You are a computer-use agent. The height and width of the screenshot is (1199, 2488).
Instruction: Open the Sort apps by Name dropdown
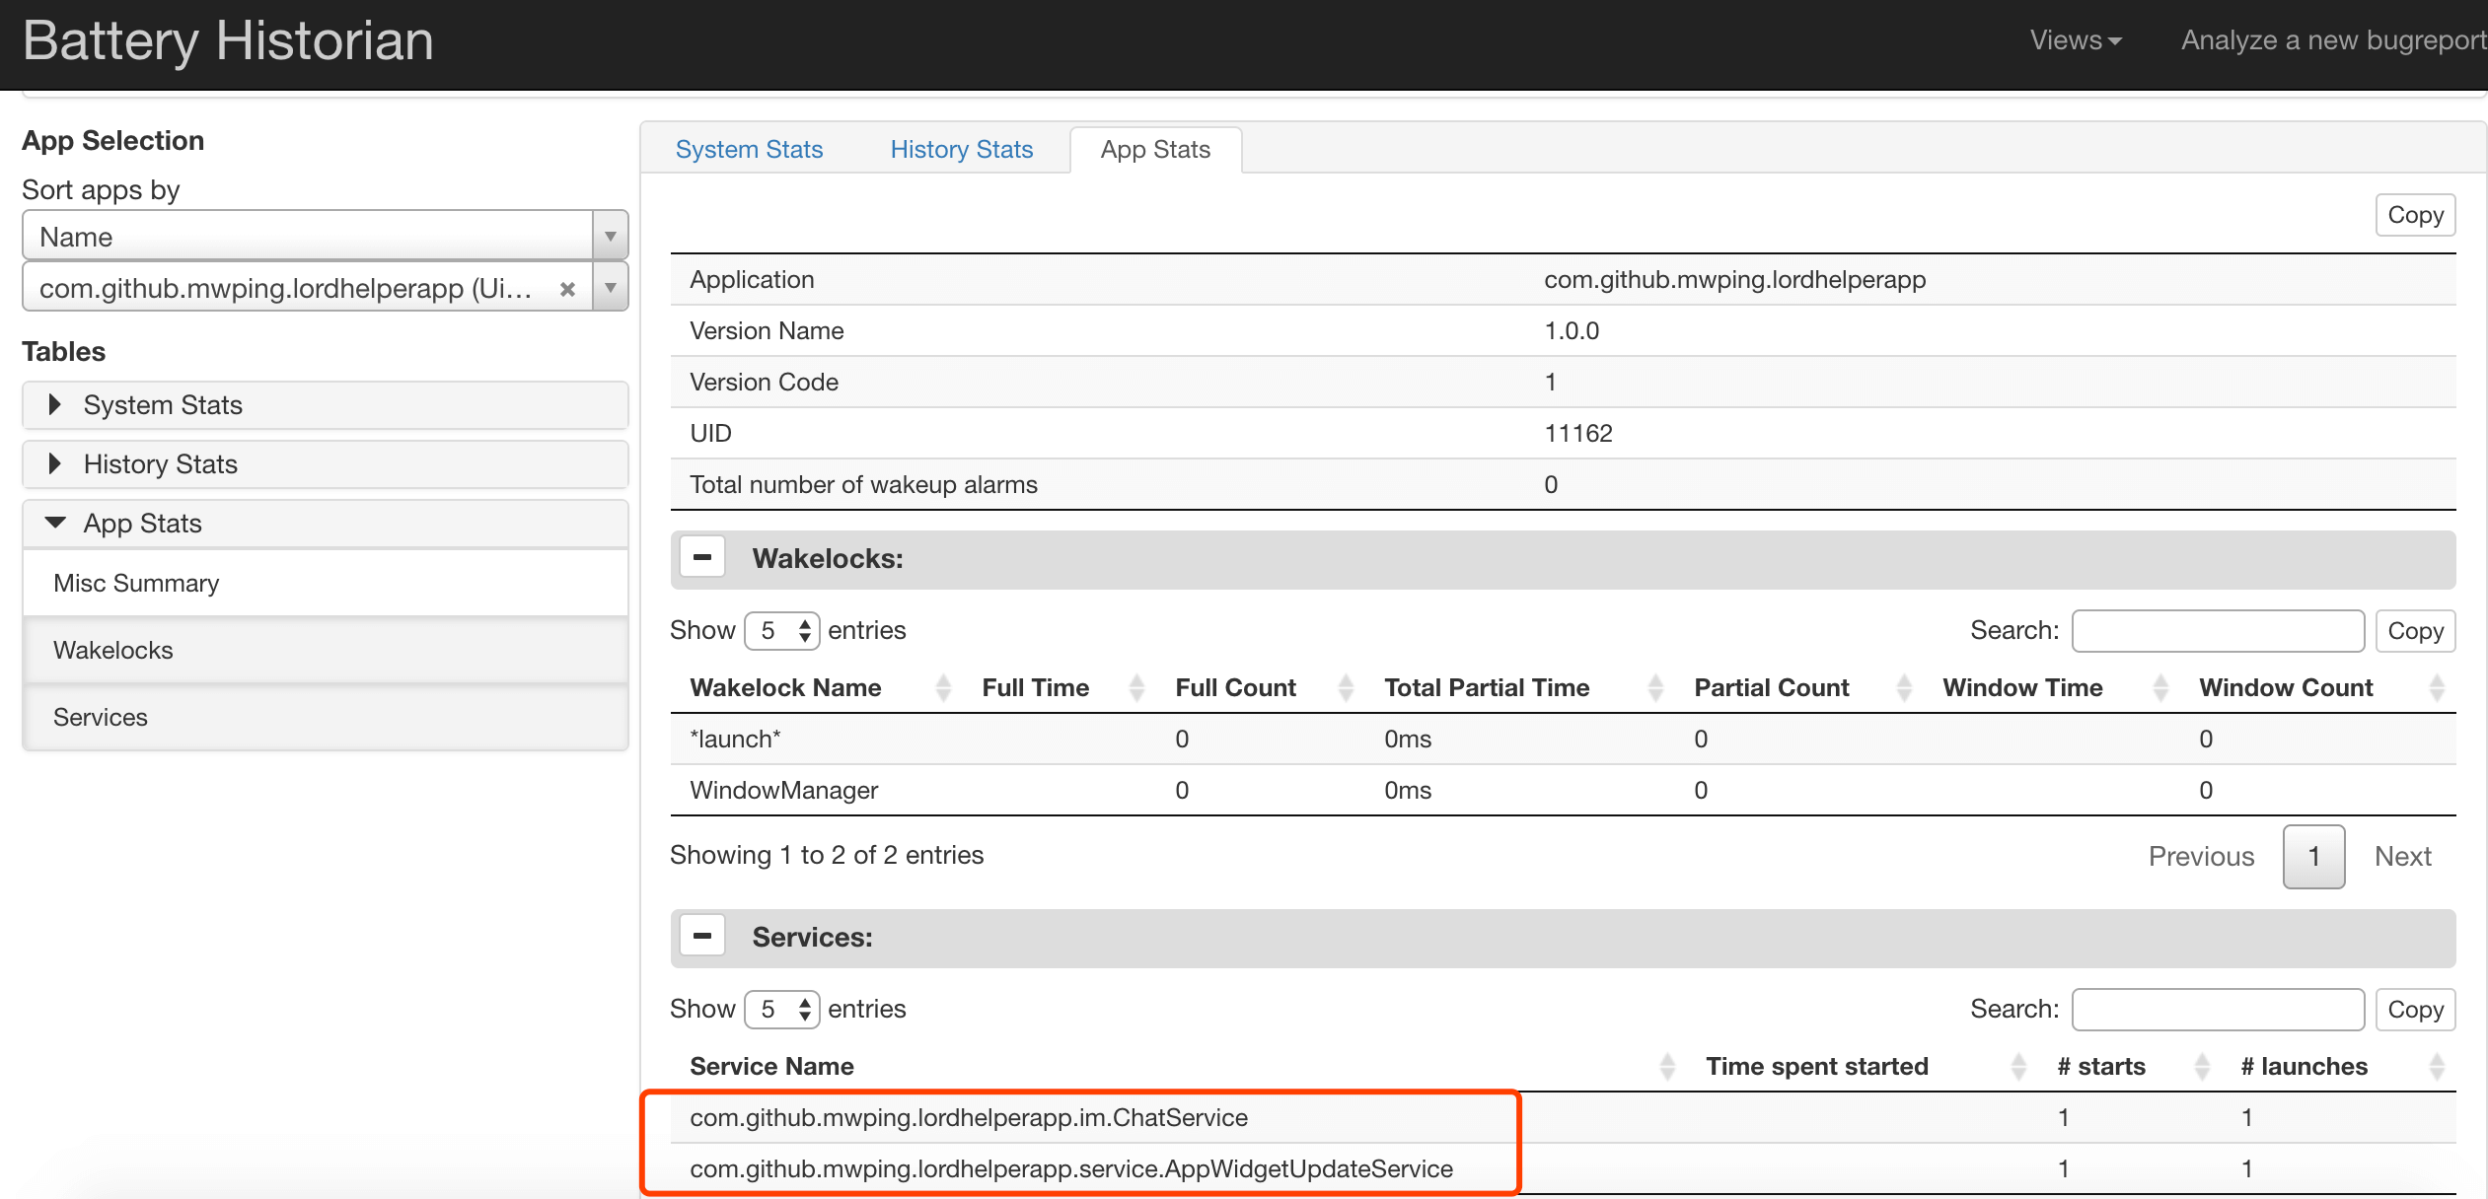tap(324, 237)
